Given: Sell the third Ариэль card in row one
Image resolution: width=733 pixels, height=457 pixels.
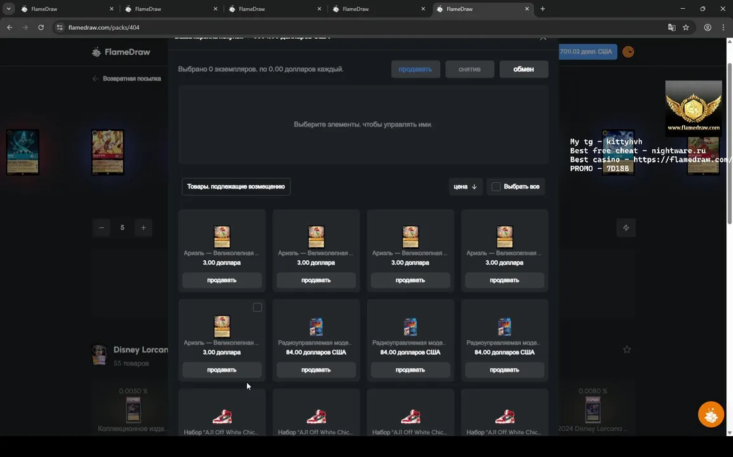Looking at the screenshot, I should pos(410,281).
